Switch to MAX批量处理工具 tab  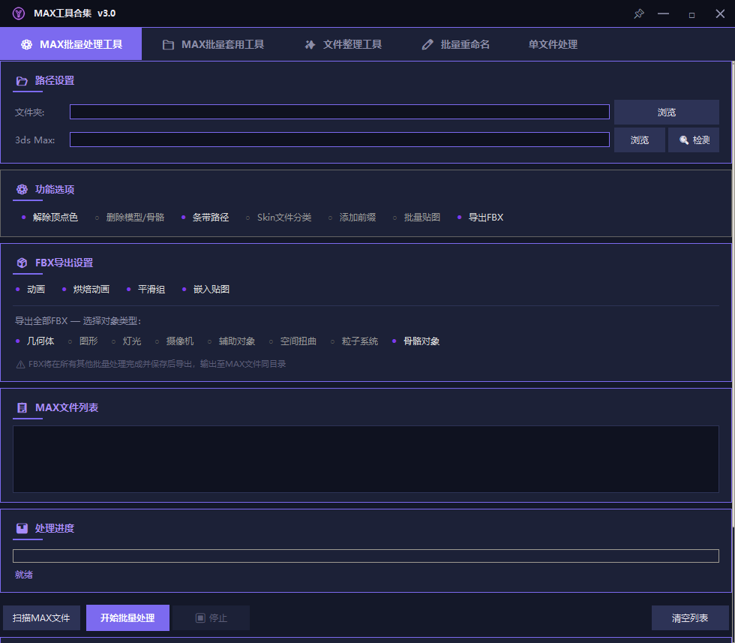tap(70, 44)
